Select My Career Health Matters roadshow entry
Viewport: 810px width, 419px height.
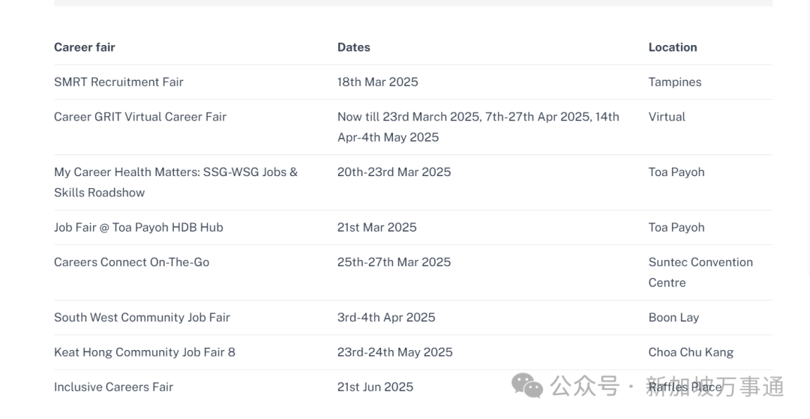[175, 182]
